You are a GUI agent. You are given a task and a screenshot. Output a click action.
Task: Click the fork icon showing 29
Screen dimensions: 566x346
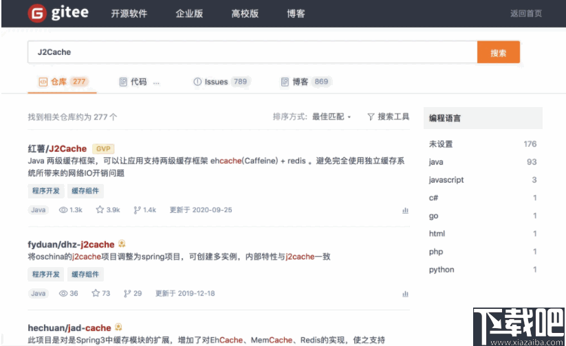click(127, 293)
